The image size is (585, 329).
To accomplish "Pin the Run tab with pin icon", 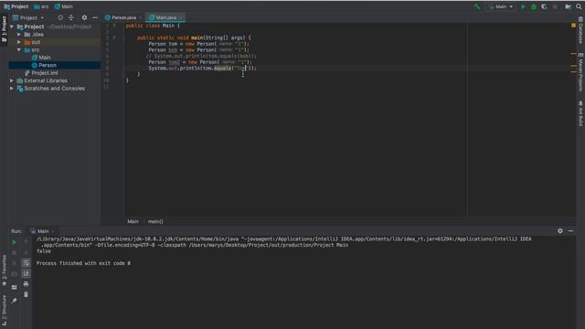I will 15,301.
